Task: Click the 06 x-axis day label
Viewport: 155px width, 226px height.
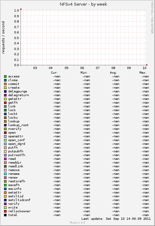Action: pyautogui.click(x=82, y=68)
